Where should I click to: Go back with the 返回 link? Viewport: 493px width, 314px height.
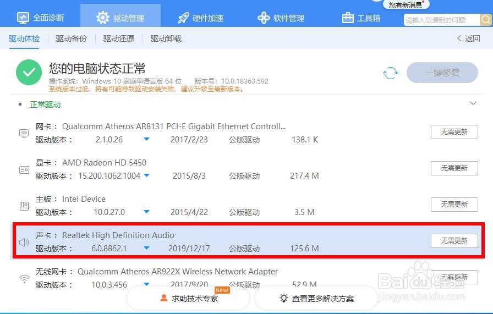point(468,38)
